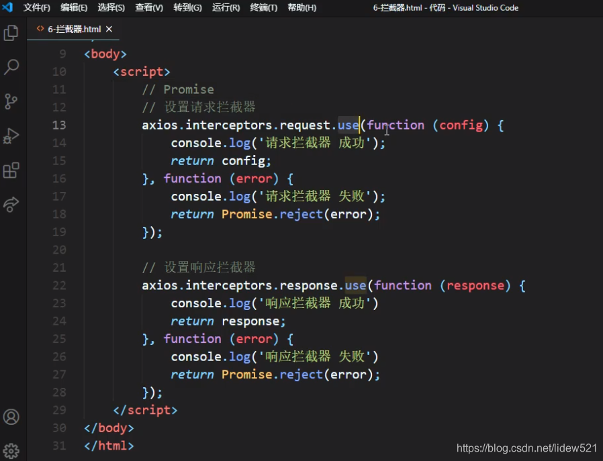This screenshot has height=461, width=603.
Task: Click the '// Promise' comment
Action: pos(178,89)
